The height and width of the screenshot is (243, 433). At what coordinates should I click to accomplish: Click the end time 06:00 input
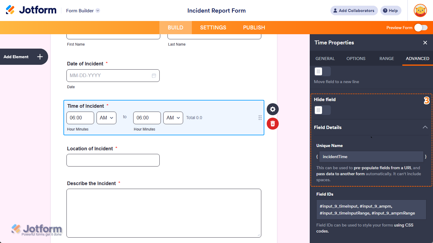(147, 118)
